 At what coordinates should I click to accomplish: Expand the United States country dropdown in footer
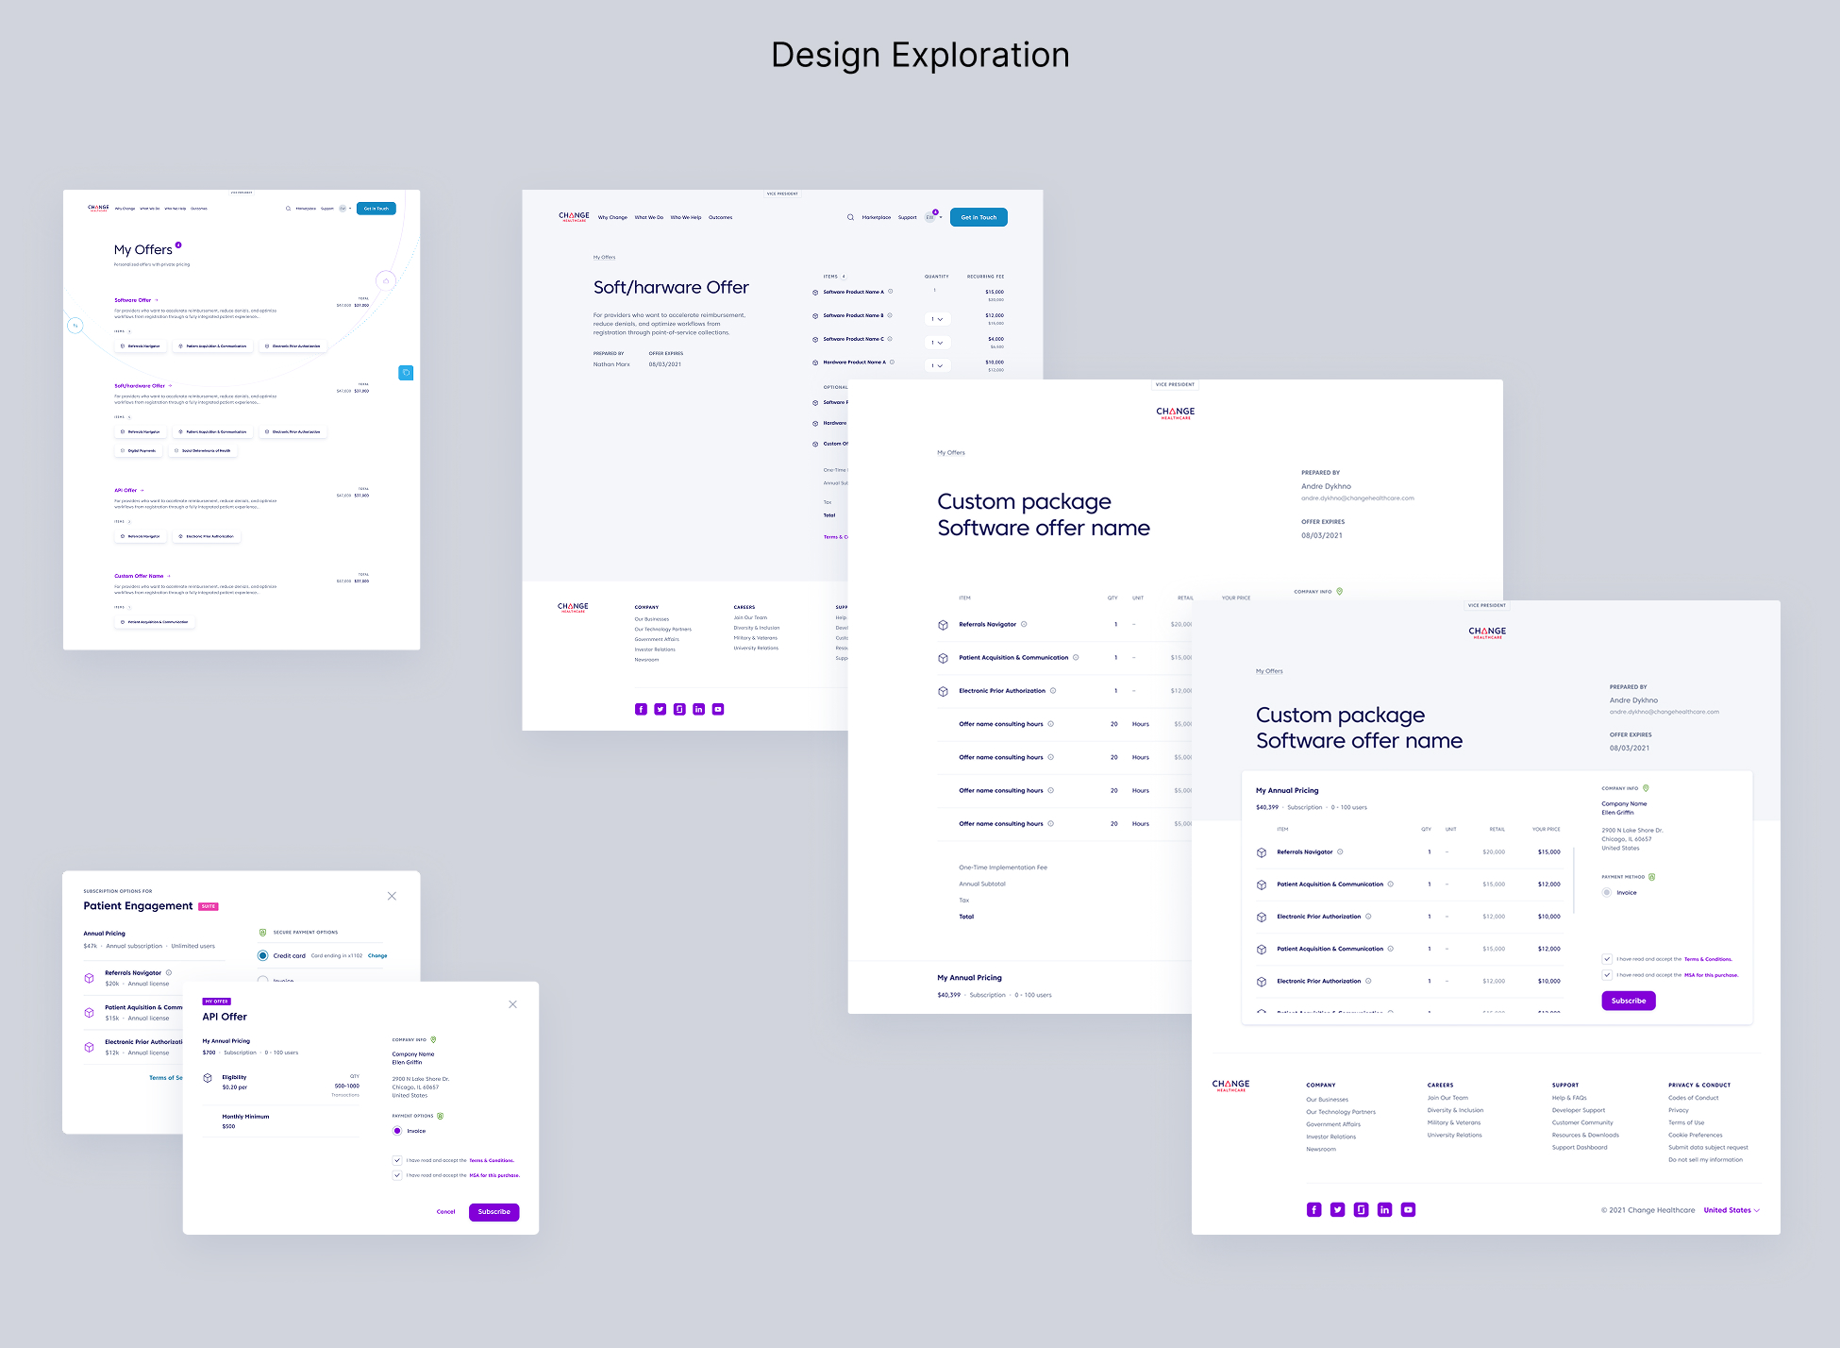[x=1731, y=1210]
